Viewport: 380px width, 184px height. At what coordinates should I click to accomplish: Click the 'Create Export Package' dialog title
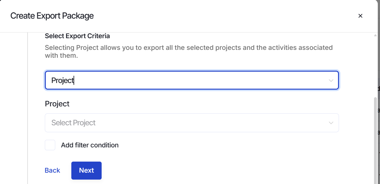52,16
